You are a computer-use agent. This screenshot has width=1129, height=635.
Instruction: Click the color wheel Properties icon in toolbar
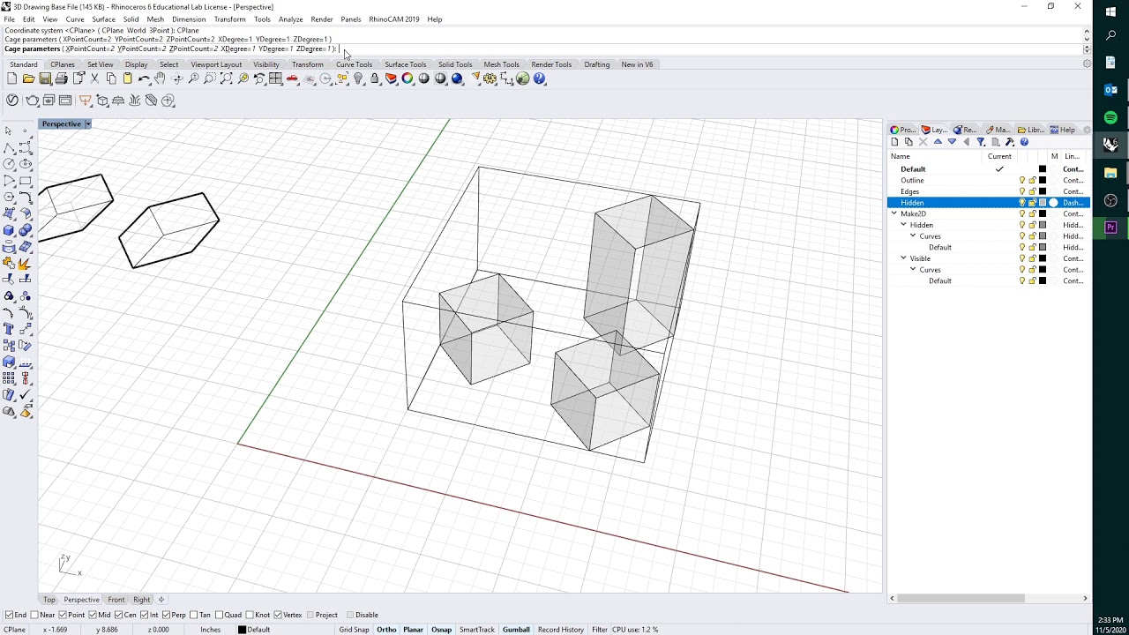pyautogui.click(x=407, y=78)
